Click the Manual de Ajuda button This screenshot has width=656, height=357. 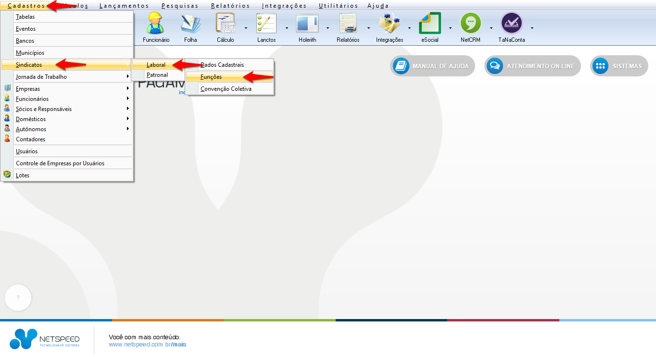[x=432, y=66]
